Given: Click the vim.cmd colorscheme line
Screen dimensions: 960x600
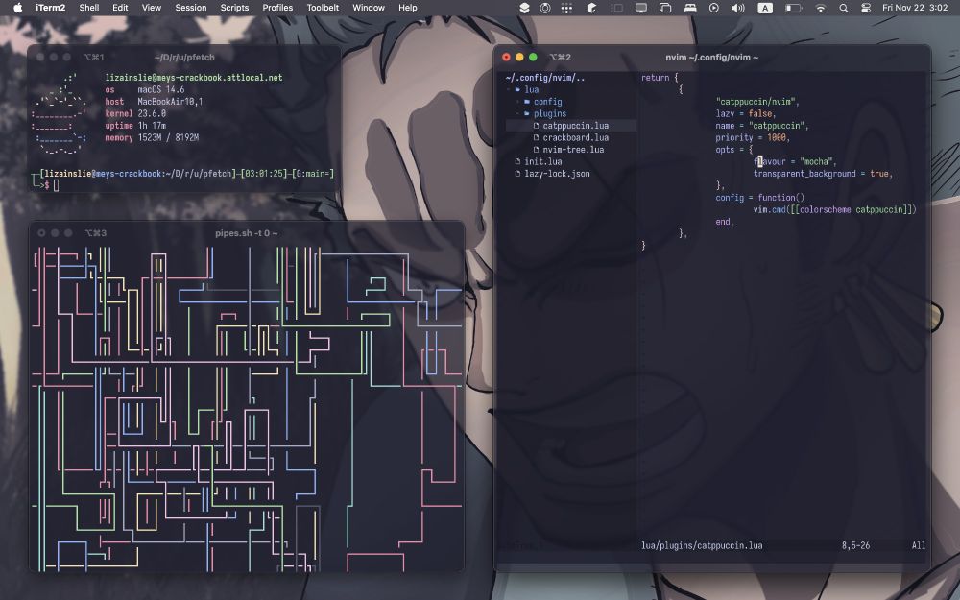Looking at the screenshot, I should (834, 209).
